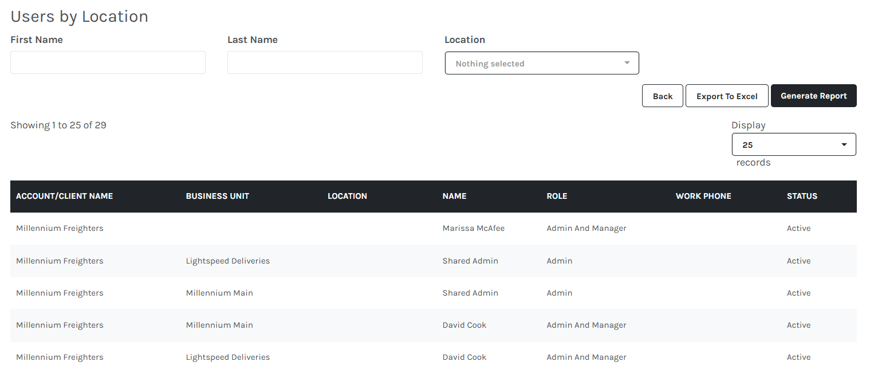Sort by Account/Client Name column header

64,196
